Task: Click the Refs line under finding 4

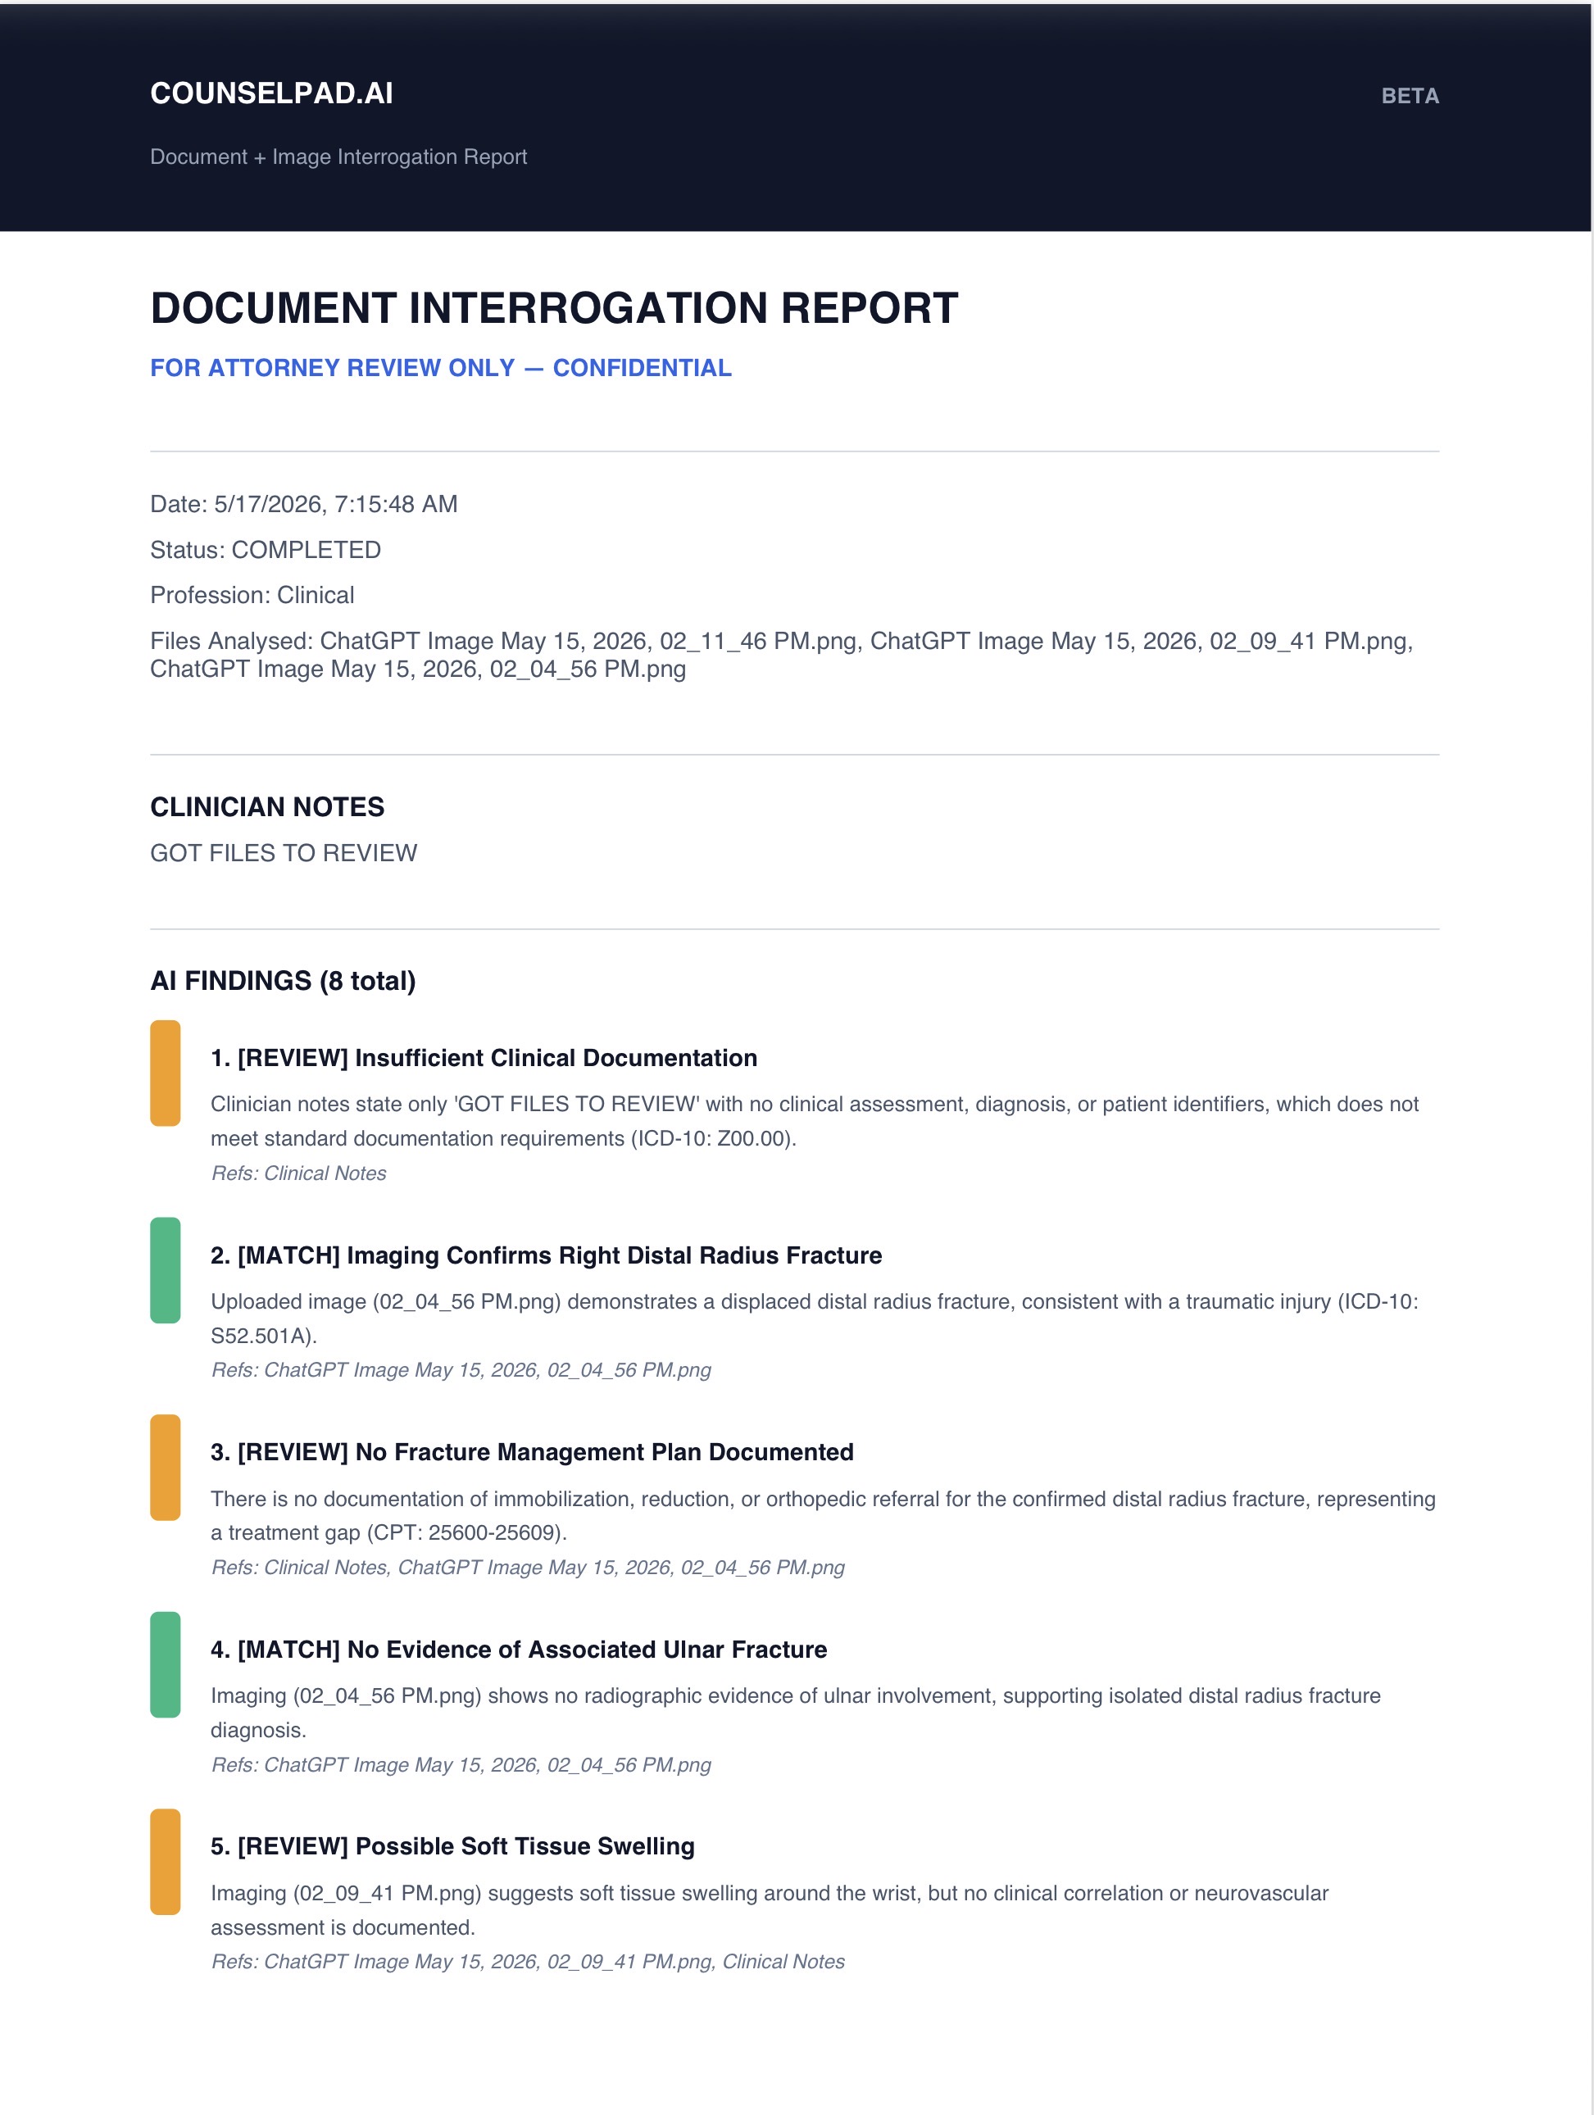Action: [x=461, y=1765]
